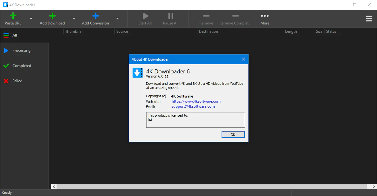Expand the Add Conversion dropdown arrow

117,19
